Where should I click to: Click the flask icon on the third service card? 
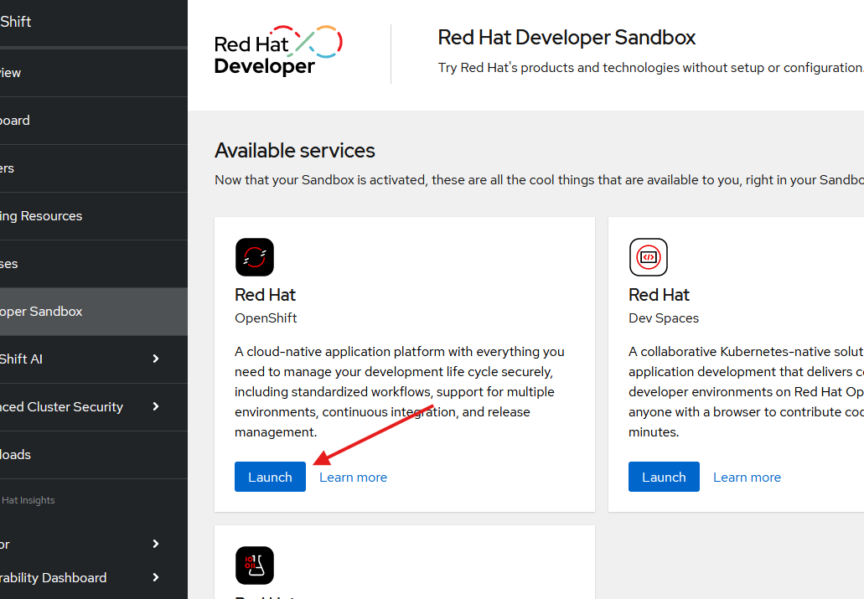tap(255, 565)
